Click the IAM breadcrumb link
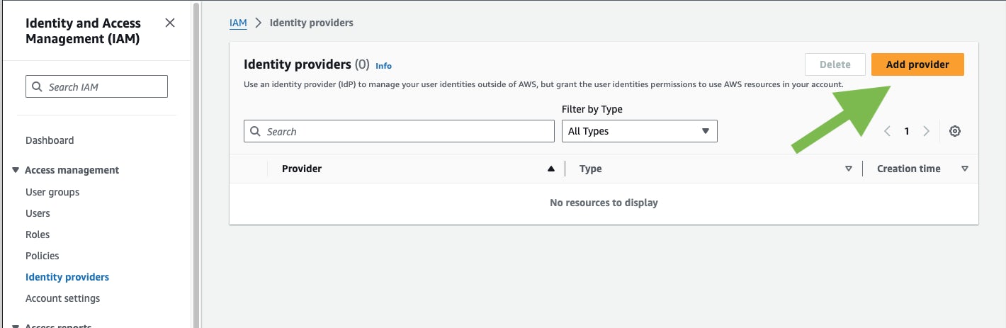Screen dimensions: 1006x328 click(238, 23)
